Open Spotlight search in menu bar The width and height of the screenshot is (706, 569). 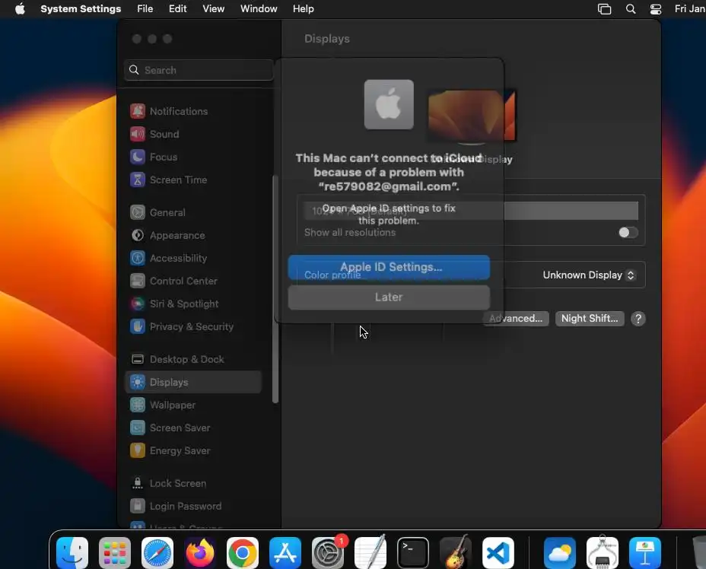pos(631,9)
